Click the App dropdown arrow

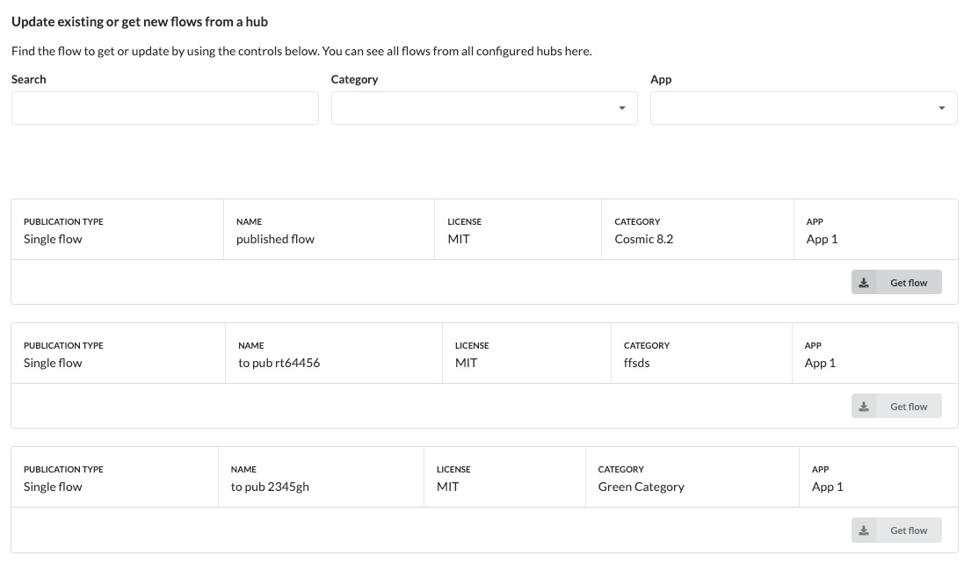(x=941, y=108)
